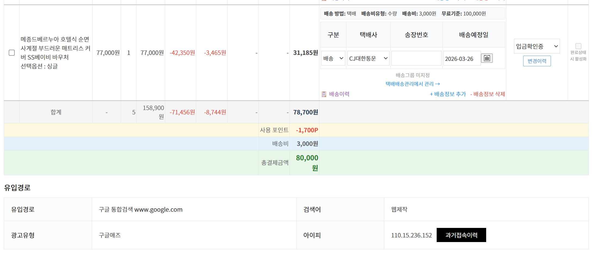View the 배송이력 text link

(339, 94)
